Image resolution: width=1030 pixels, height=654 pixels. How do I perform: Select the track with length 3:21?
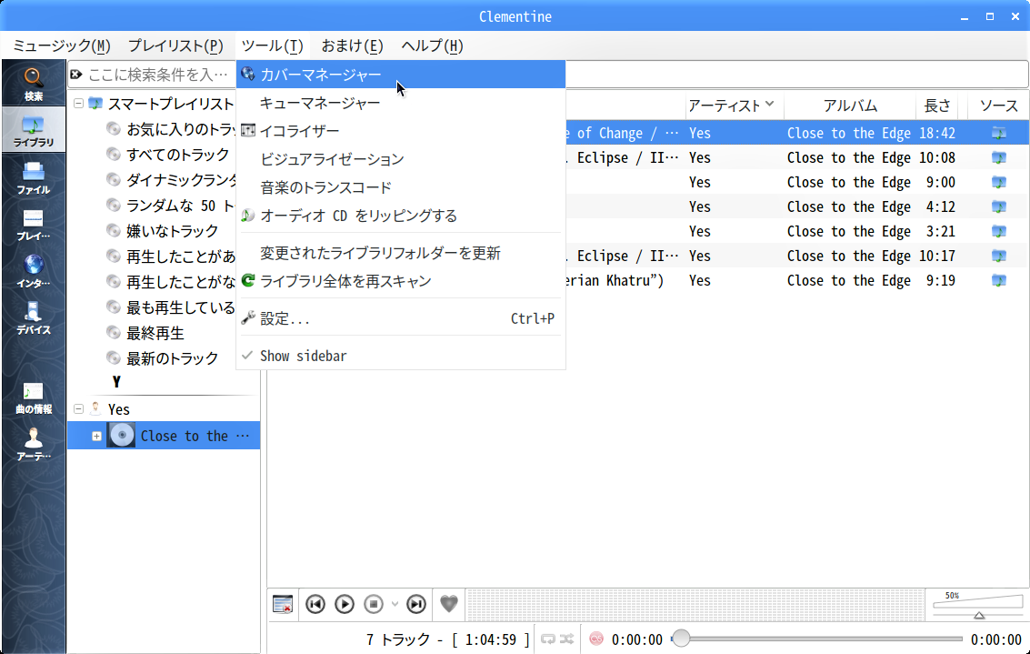point(796,231)
